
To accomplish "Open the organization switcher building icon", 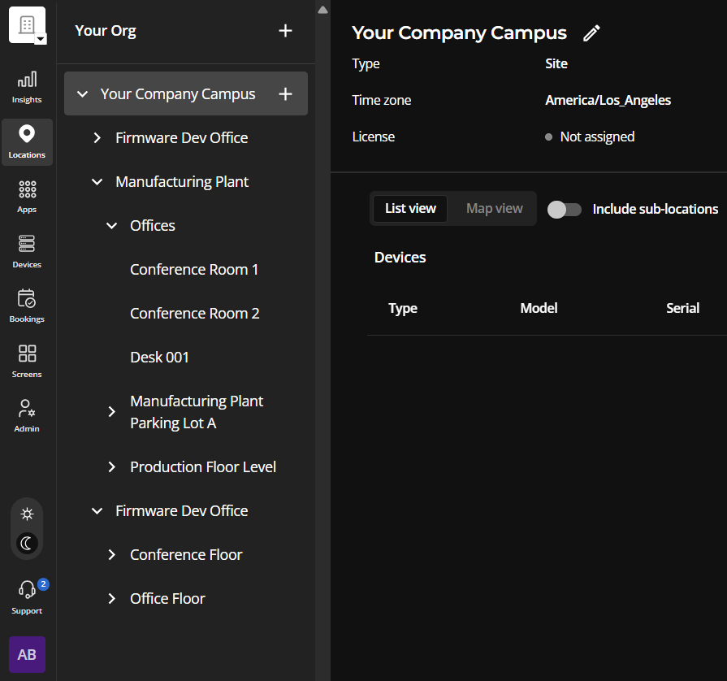I will point(28,25).
